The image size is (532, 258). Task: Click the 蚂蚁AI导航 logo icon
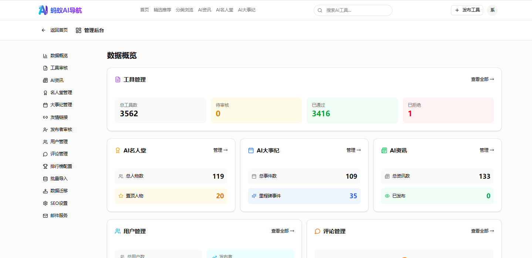coord(43,10)
